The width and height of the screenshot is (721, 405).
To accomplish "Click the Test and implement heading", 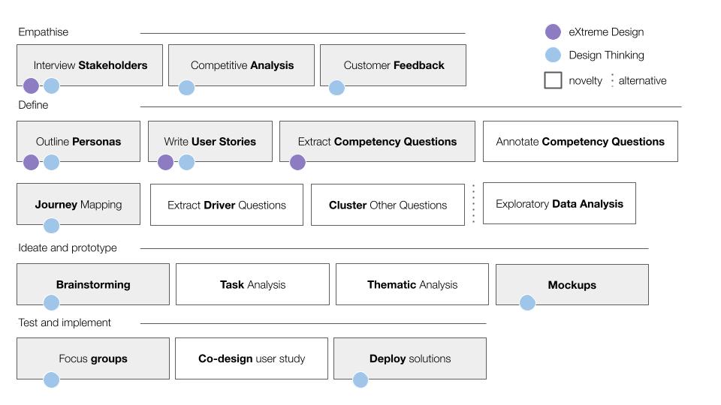I will (x=65, y=322).
